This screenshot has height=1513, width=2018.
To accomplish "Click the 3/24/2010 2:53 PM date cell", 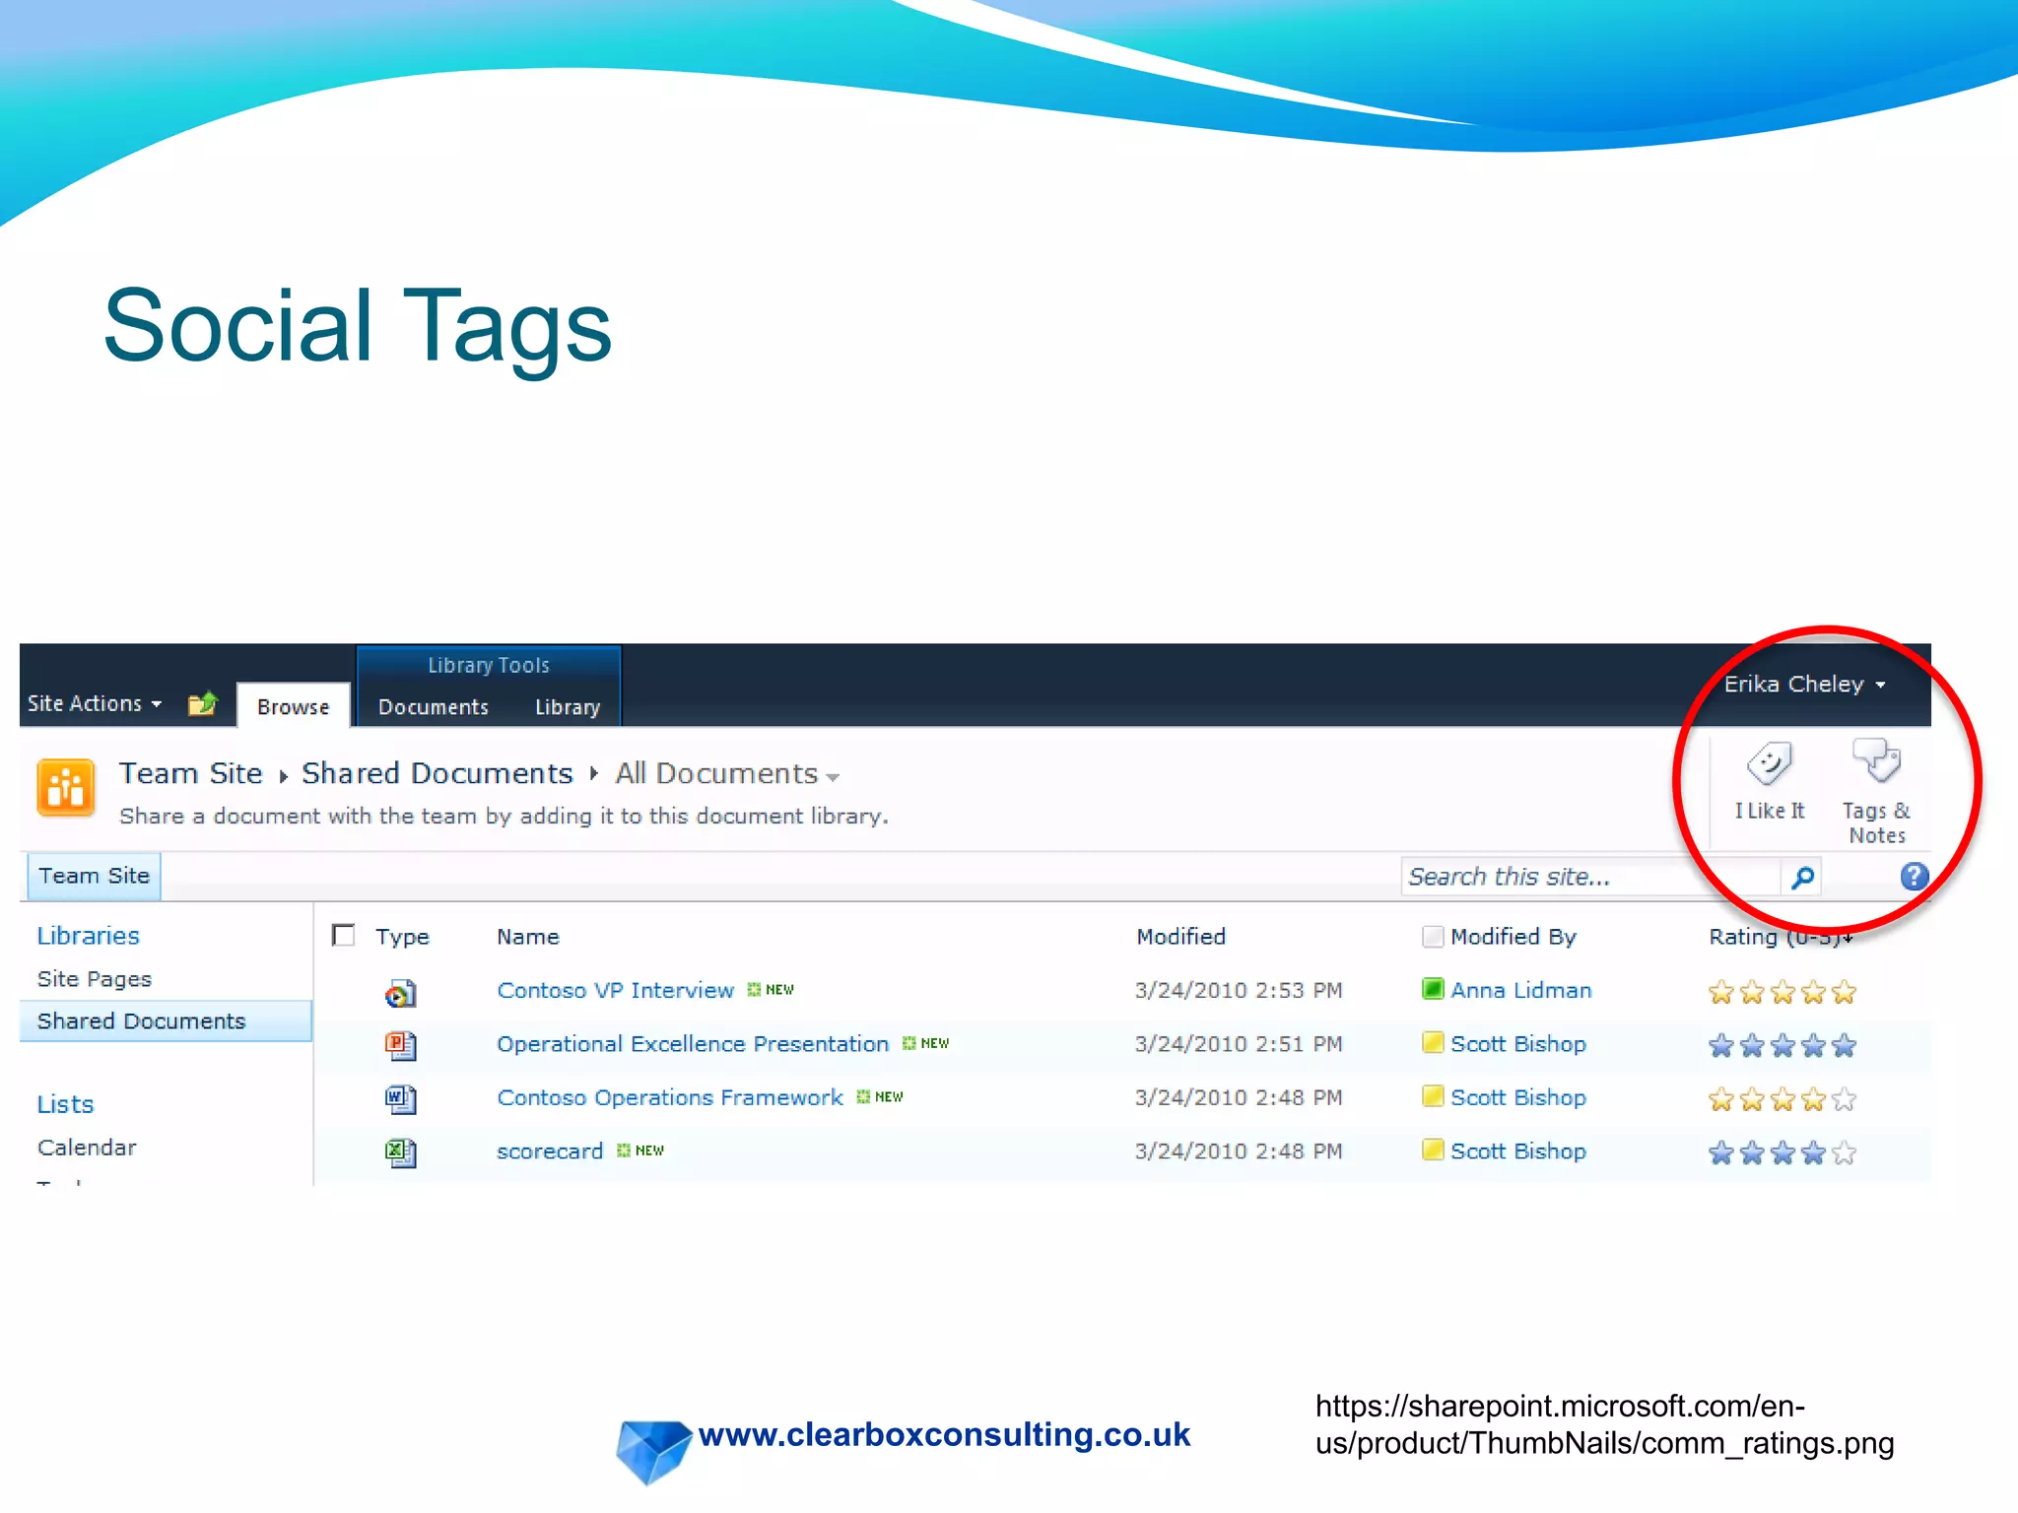I will (1239, 990).
